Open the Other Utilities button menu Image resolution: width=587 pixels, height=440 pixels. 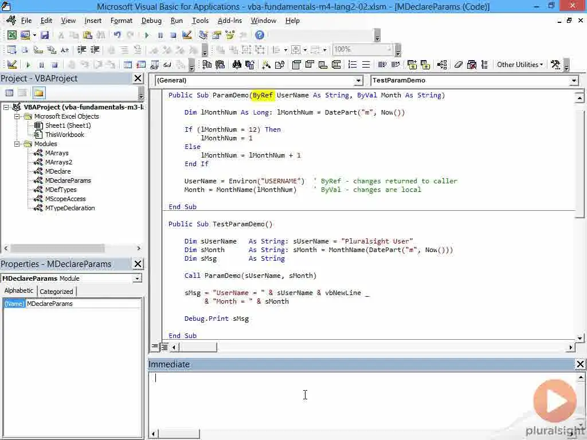pos(520,65)
